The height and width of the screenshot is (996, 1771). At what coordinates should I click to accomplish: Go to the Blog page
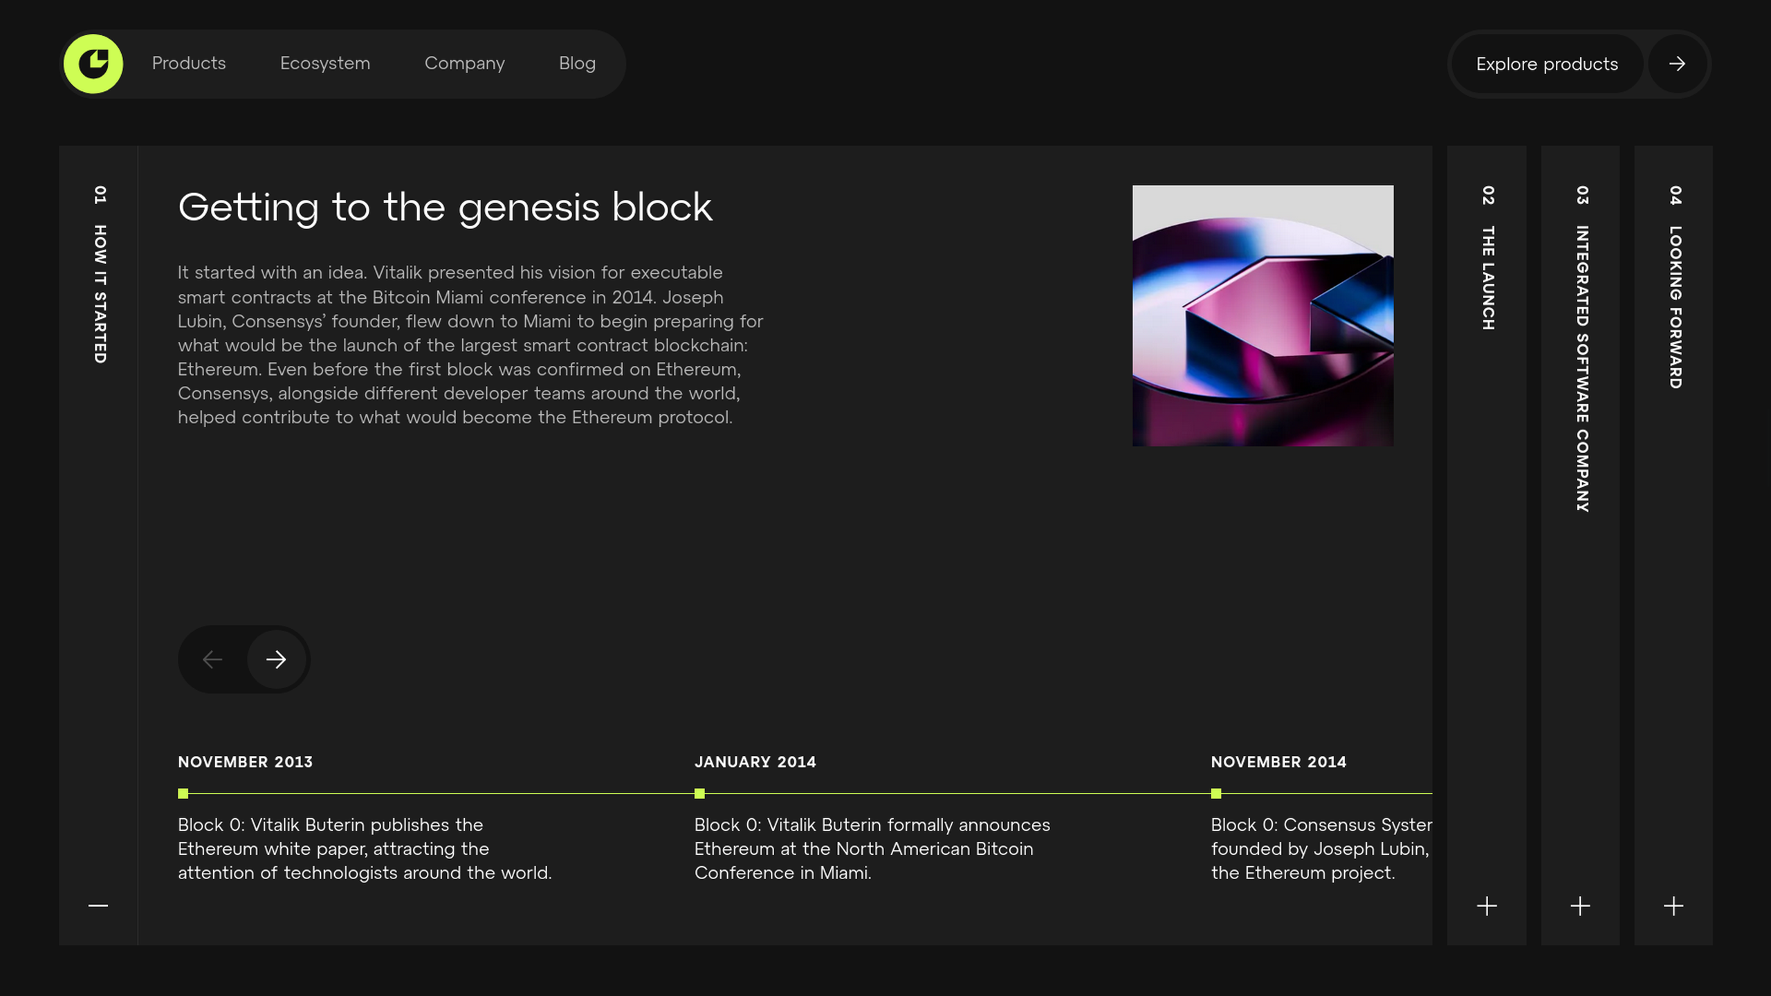coord(577,64)
